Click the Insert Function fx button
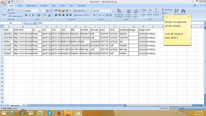Image resolution: width=206 pixels, height=116 pixels. click(35, 23)
